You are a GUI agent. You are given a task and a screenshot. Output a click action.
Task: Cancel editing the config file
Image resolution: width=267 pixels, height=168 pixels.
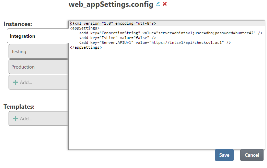tap(252, 155)
